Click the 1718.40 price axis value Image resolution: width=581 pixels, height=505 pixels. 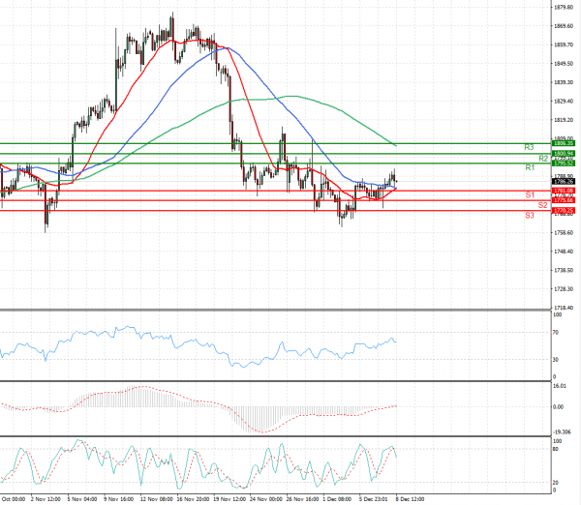[x=564, y=308]
